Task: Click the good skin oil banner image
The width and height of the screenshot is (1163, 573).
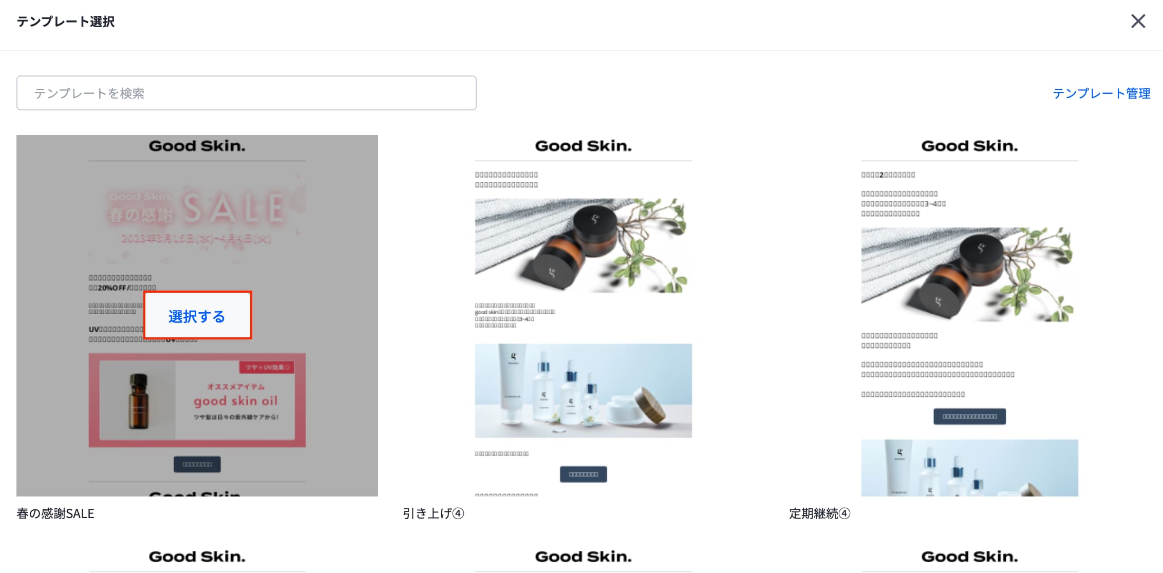Action: click(197, 400)
